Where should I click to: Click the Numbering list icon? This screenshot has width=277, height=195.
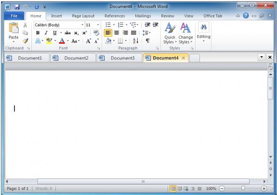point(120,25)
